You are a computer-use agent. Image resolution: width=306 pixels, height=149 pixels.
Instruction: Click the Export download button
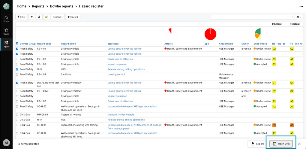coord(258,144)
